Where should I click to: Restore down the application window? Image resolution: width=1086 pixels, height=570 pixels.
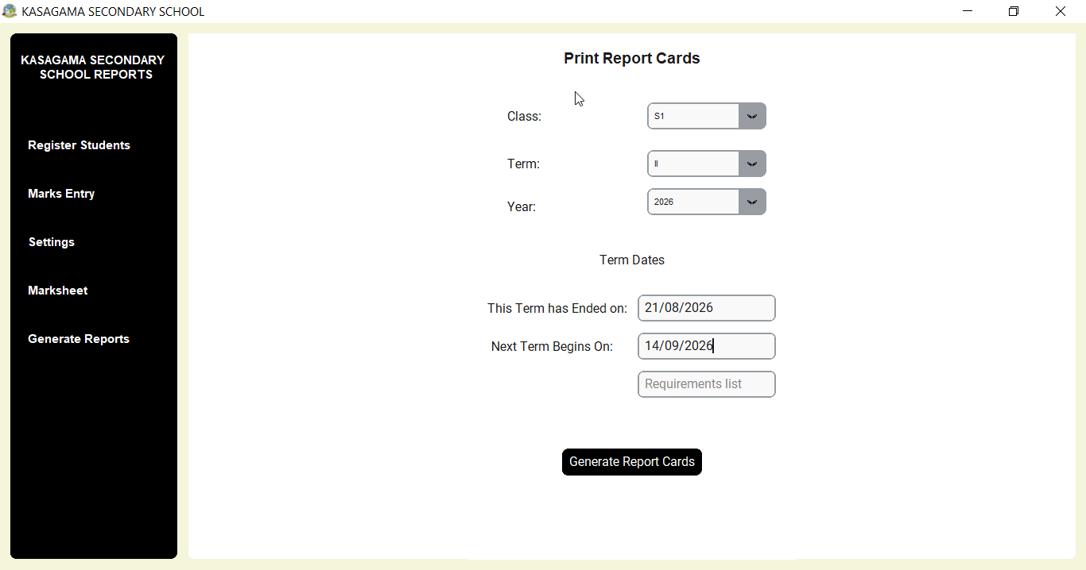click(1014, 11)
